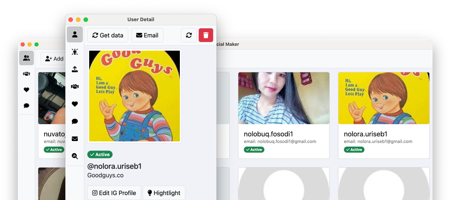Click the nolobuq.fosodi1 account name

[x=268, y=134]
